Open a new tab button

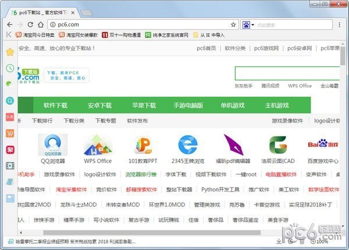[x=86, y=13]
